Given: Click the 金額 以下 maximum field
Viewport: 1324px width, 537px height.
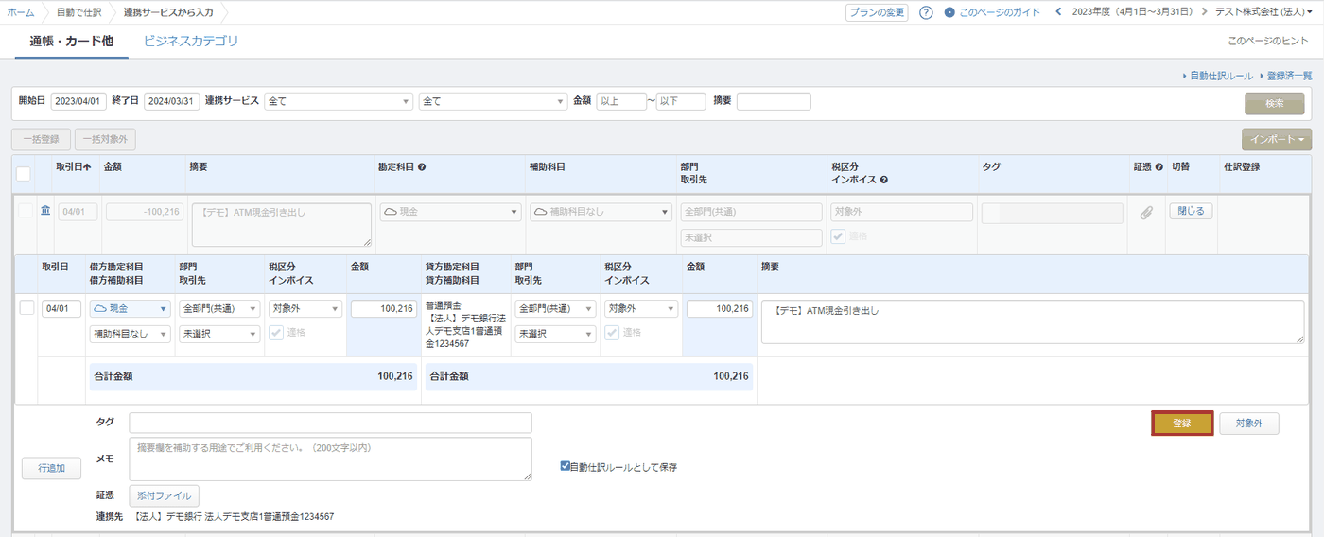Looking at the screenshot, I should pyautogui.click(x=681, y=101).
